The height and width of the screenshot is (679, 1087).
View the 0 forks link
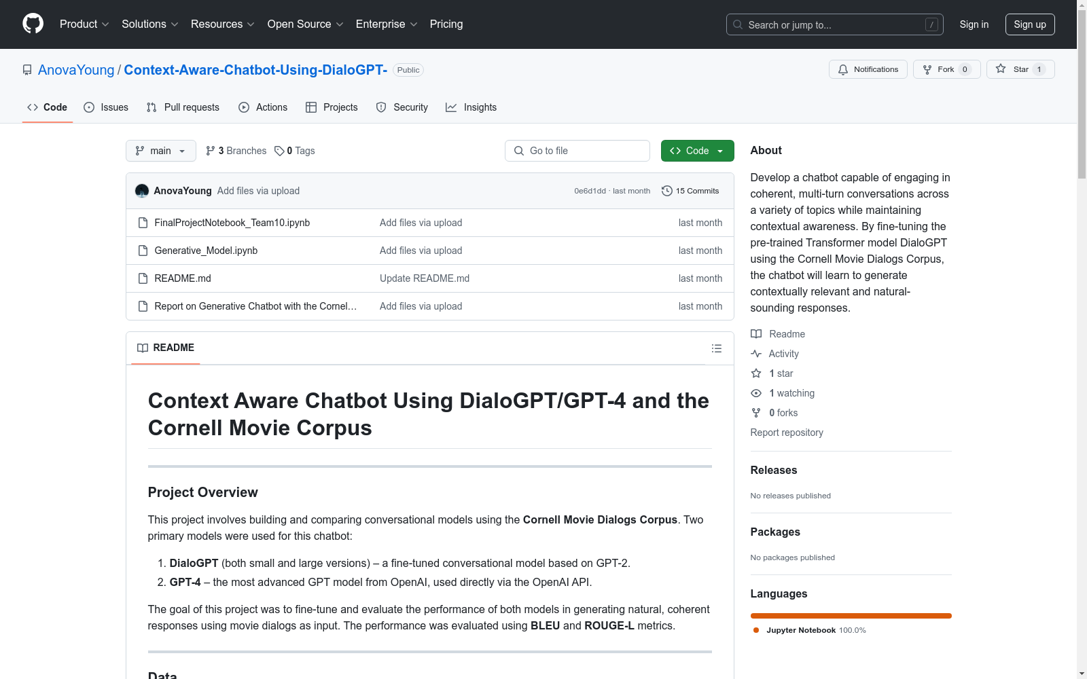(x=774, y=413)
